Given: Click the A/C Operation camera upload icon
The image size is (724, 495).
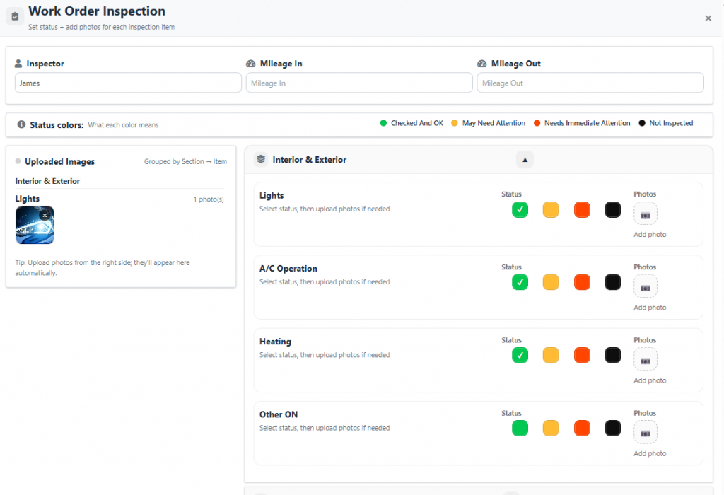Looking at the screenshot, I should coord(645,287).
